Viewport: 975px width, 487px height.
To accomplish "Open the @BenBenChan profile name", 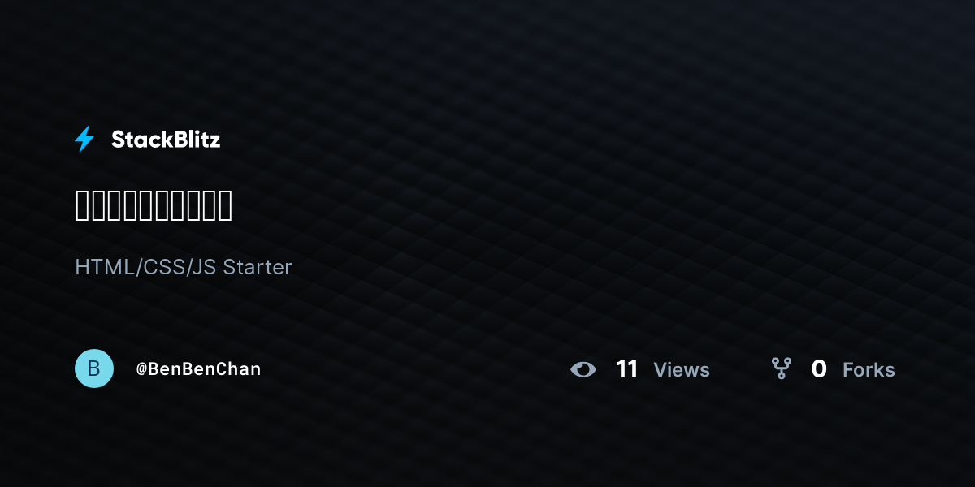I will pyautogui.click(x=198, y=369).
